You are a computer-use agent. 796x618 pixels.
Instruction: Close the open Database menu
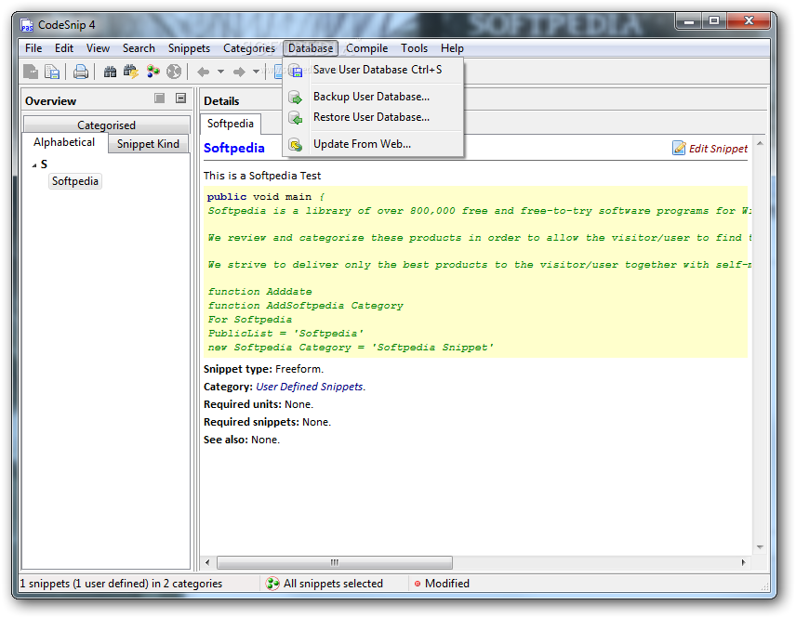point(311,48)
